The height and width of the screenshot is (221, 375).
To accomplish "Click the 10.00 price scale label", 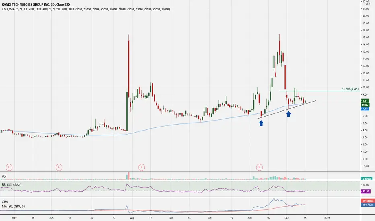I will [365, 88].
